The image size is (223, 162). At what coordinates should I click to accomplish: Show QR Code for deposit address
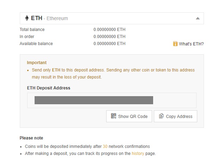(x=129, y=116)
